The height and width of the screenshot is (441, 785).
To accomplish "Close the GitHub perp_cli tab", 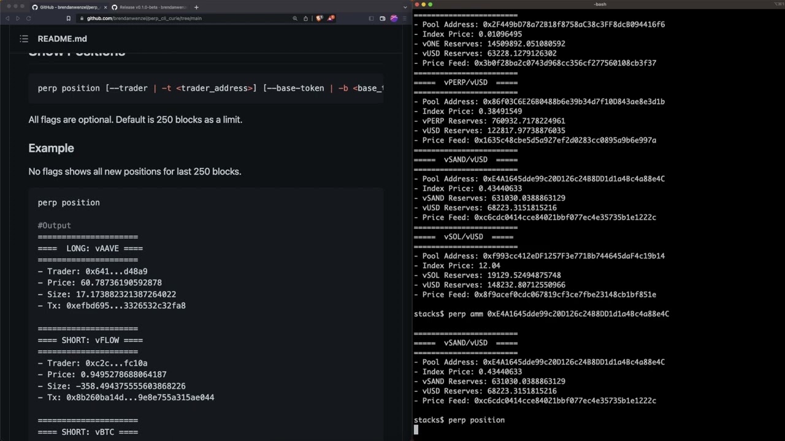I will click(105, 7).
